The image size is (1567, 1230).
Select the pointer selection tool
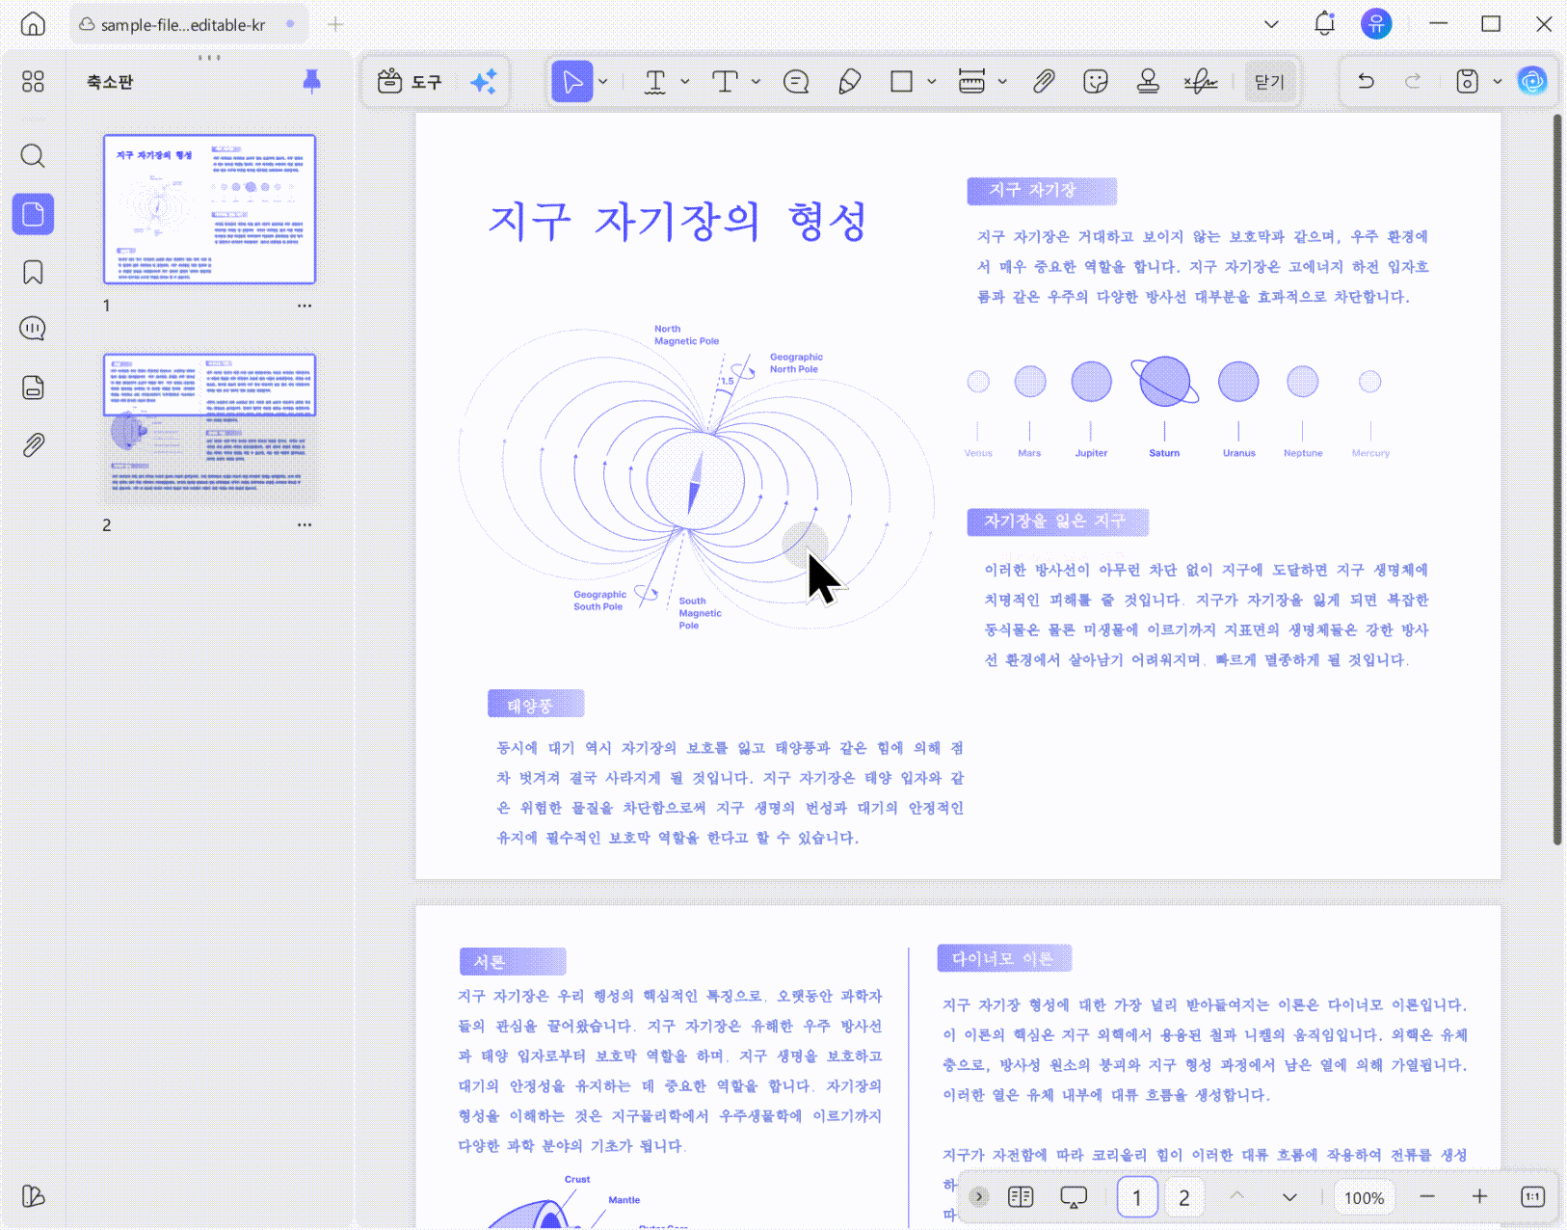(571, 82)
